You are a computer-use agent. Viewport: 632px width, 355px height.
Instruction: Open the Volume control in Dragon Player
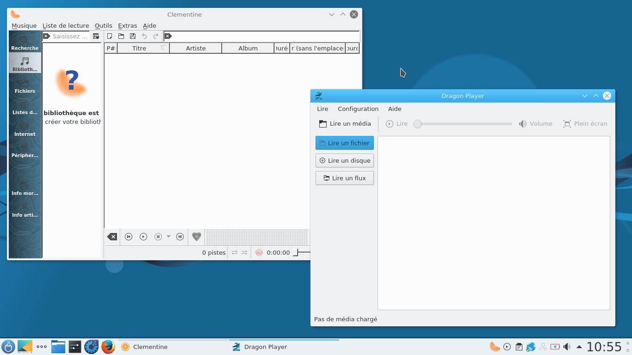[536, 123]
